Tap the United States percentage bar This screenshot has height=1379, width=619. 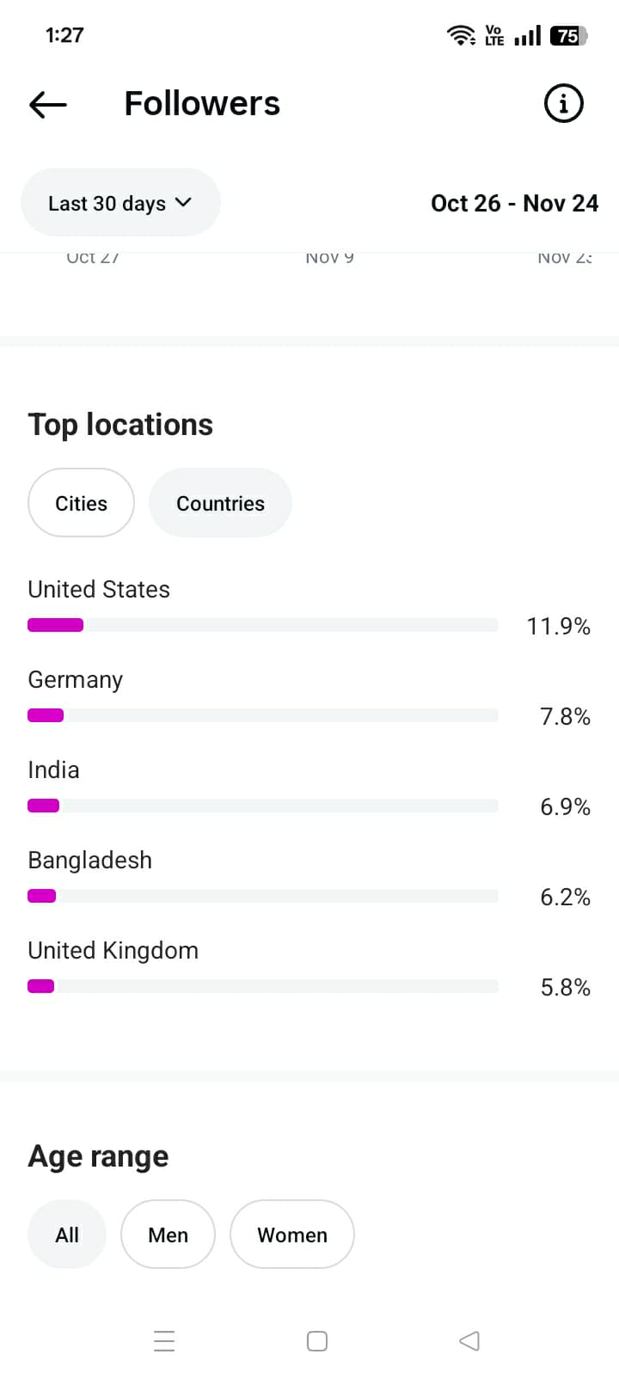coord(262,625)
